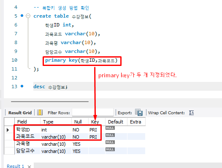Sort by the Default column header
The height and width of the screenshot is (168, 222).
coord(116,122)
